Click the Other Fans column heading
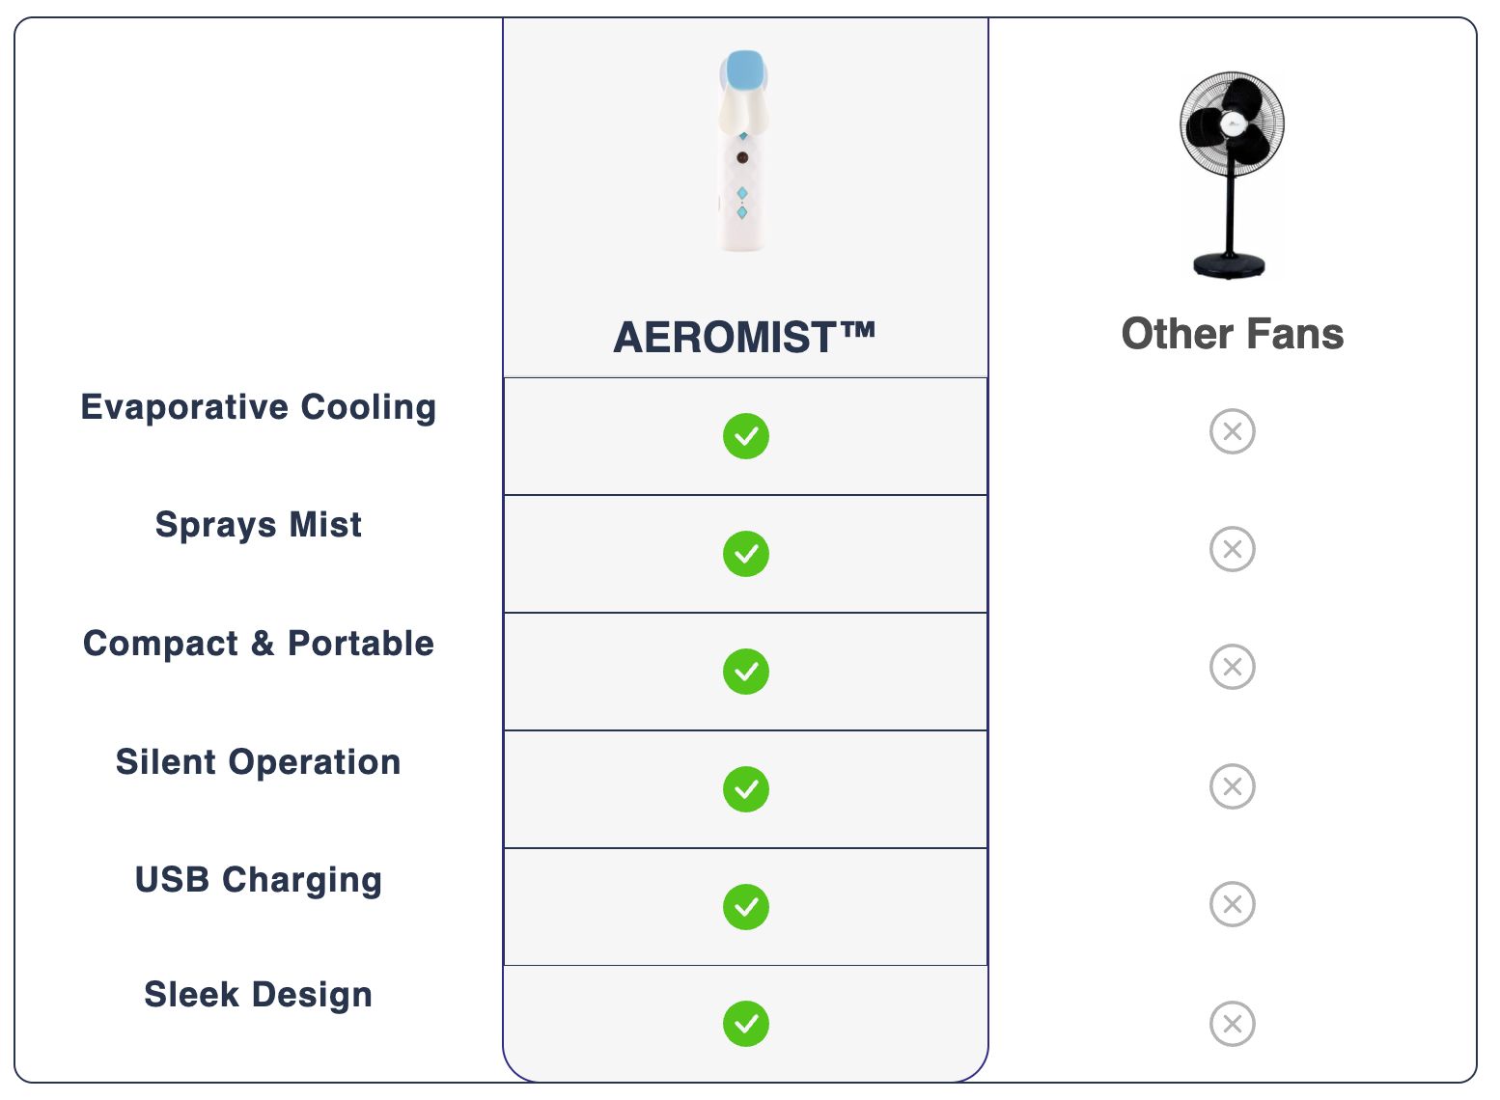 tap(1233, 334)
